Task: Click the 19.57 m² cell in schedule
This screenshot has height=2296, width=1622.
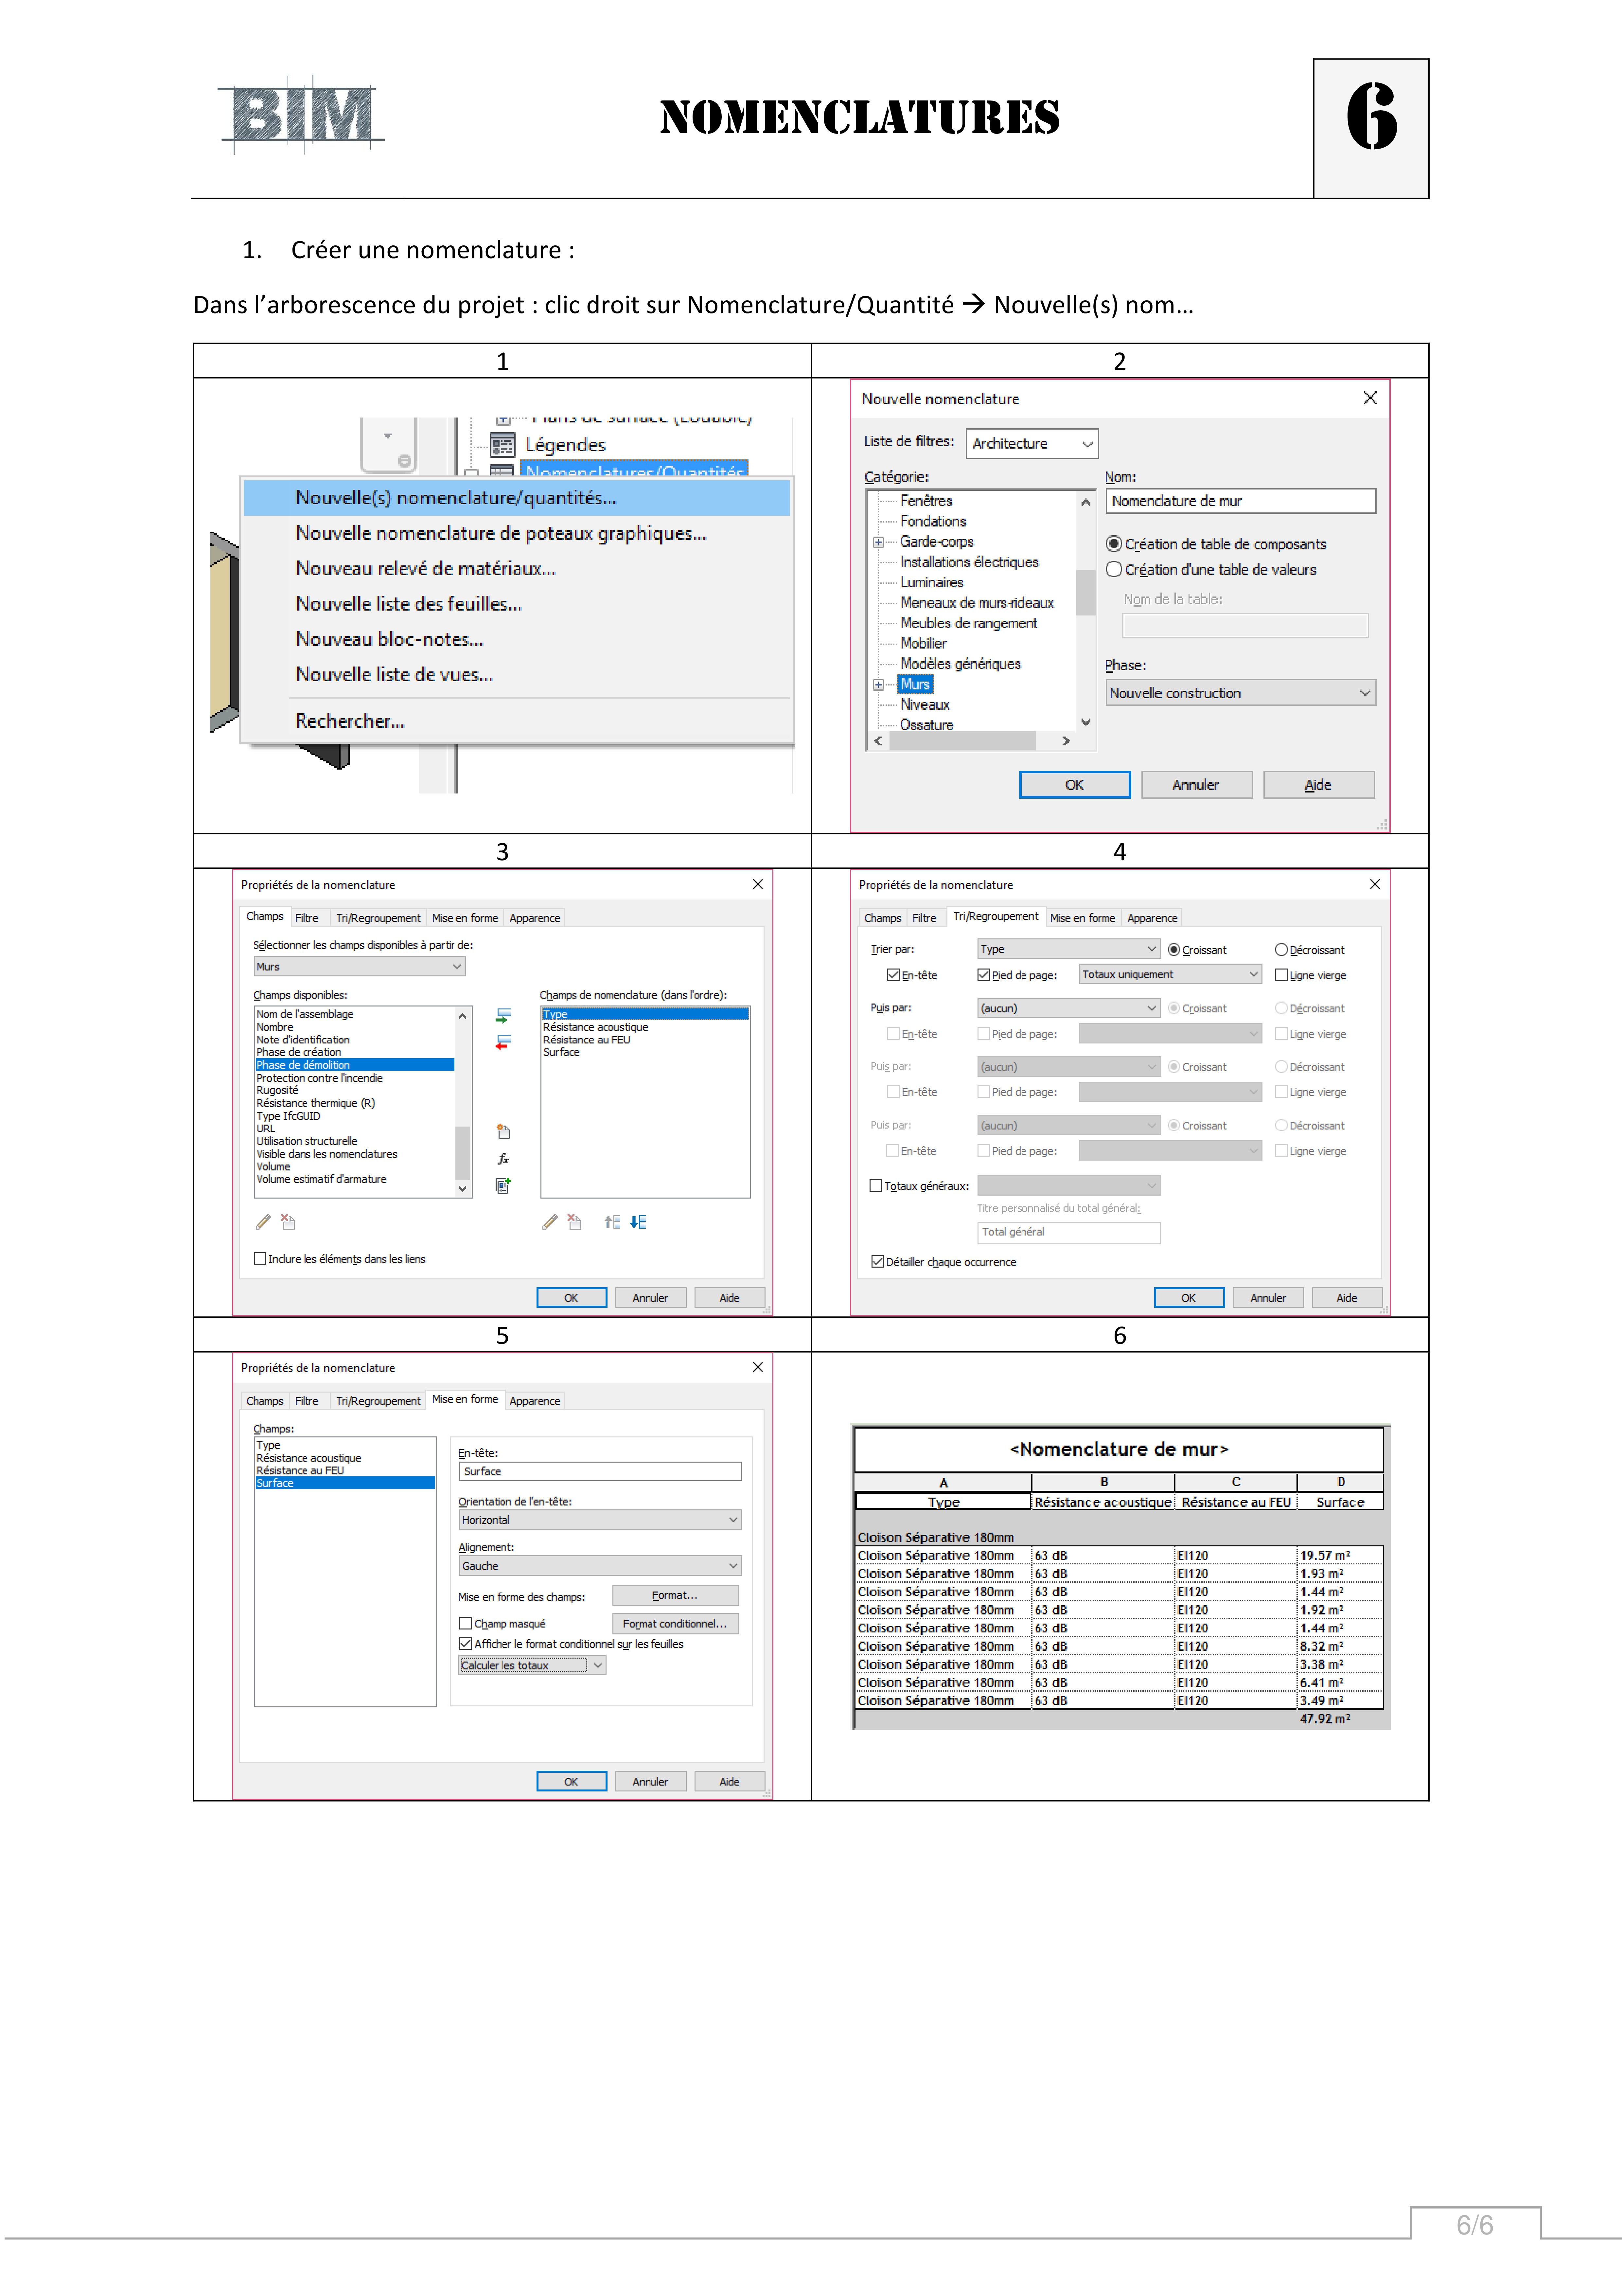Action: (1340, 1556)
